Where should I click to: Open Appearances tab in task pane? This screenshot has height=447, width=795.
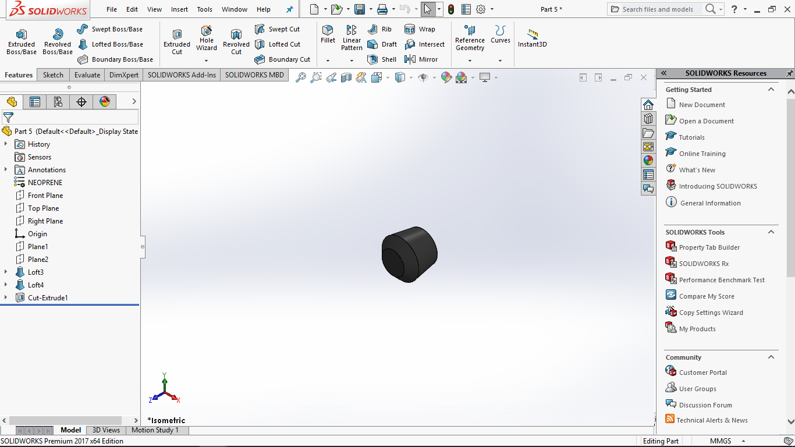click(648, 161)
